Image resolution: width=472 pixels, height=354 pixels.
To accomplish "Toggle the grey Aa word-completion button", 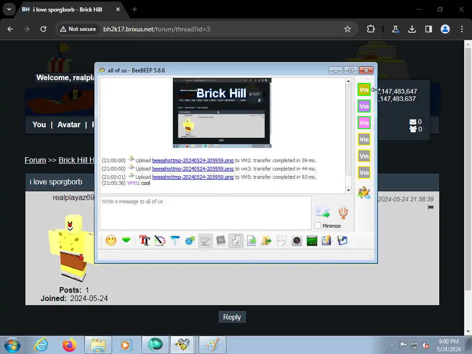I will [x=221, y=241].
